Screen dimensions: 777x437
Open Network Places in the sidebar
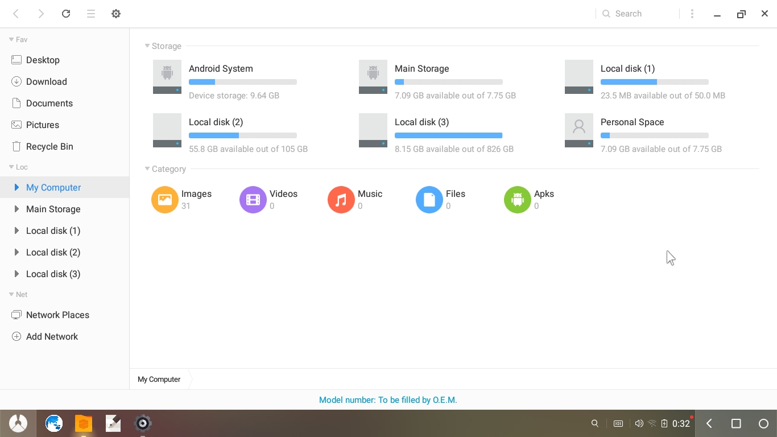[x=57, y=315]
